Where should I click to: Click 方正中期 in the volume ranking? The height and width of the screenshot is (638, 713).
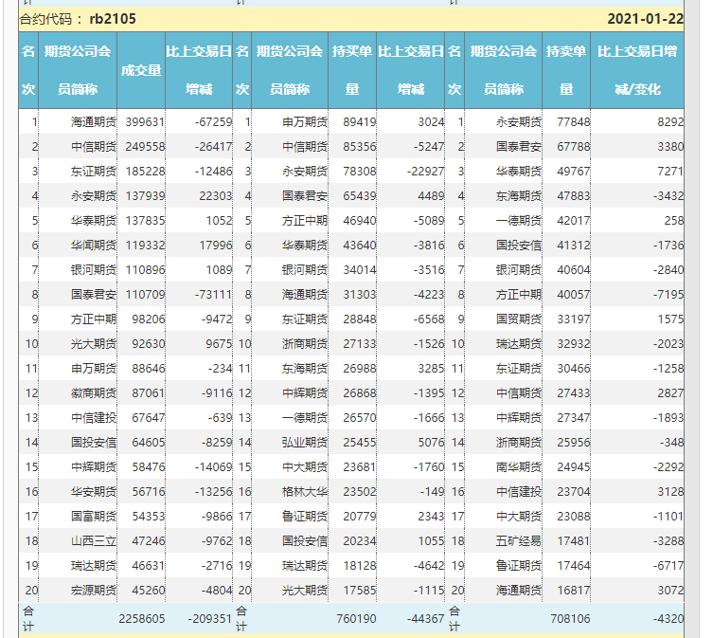click(x=94, y=319)
